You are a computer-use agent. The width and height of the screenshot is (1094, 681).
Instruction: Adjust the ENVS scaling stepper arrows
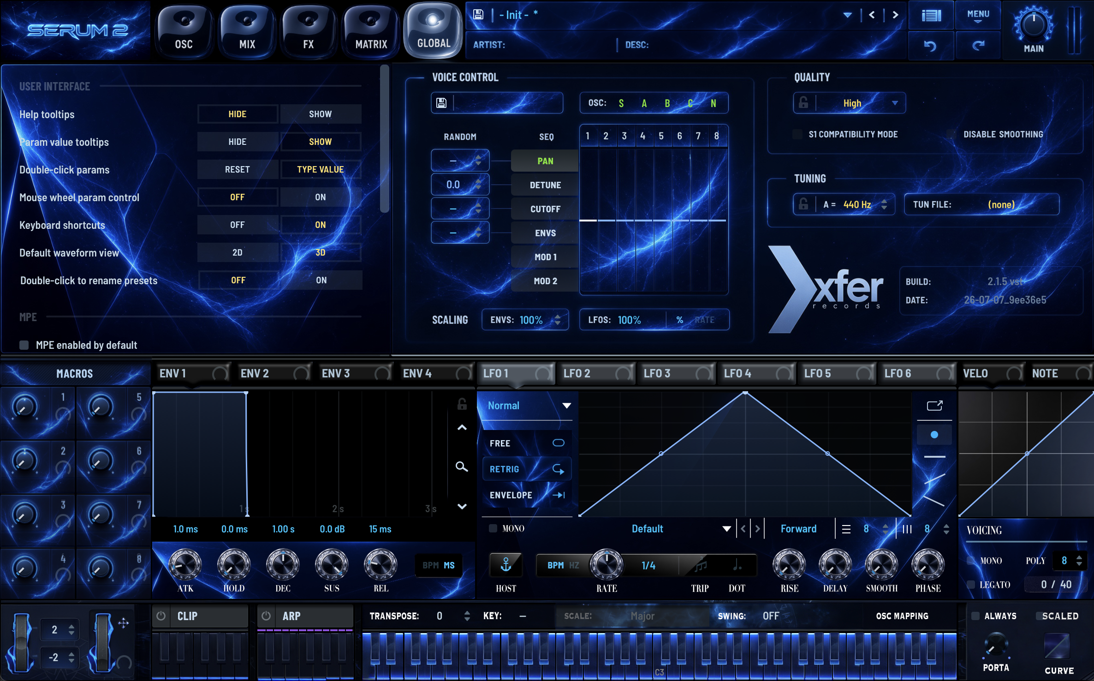click(x=558, y=320)
